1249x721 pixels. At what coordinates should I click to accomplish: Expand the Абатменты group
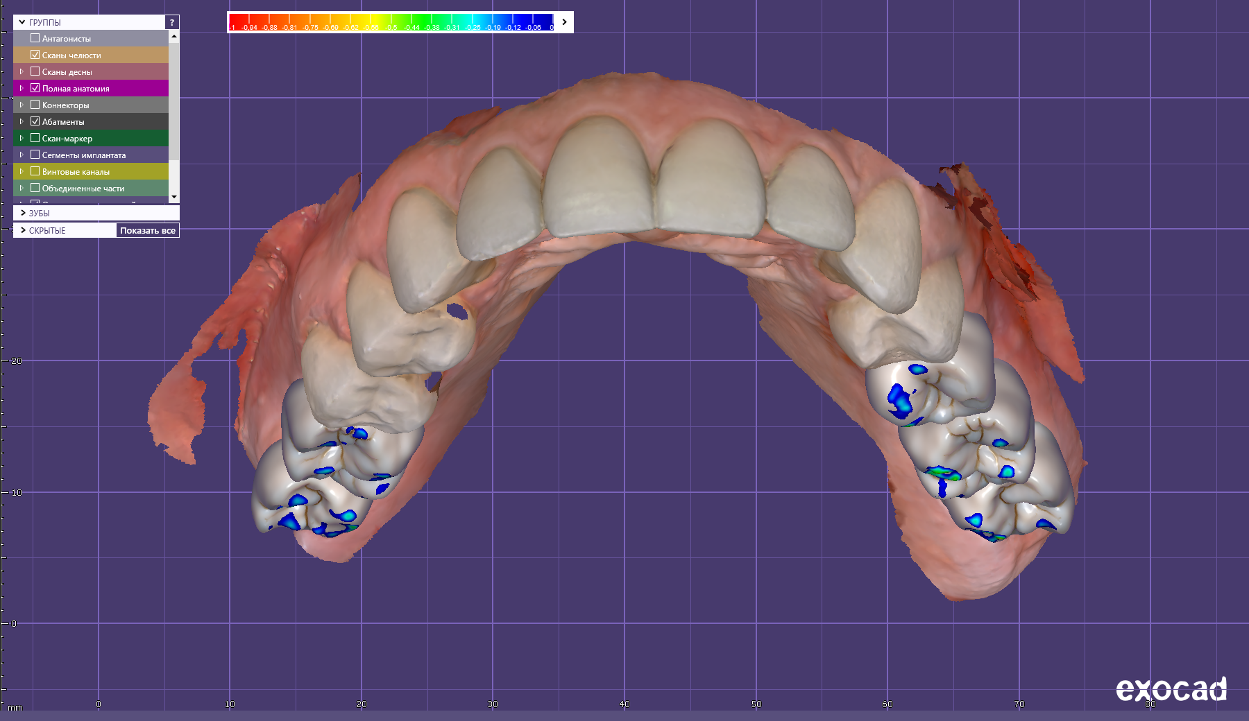coord(22,121)
